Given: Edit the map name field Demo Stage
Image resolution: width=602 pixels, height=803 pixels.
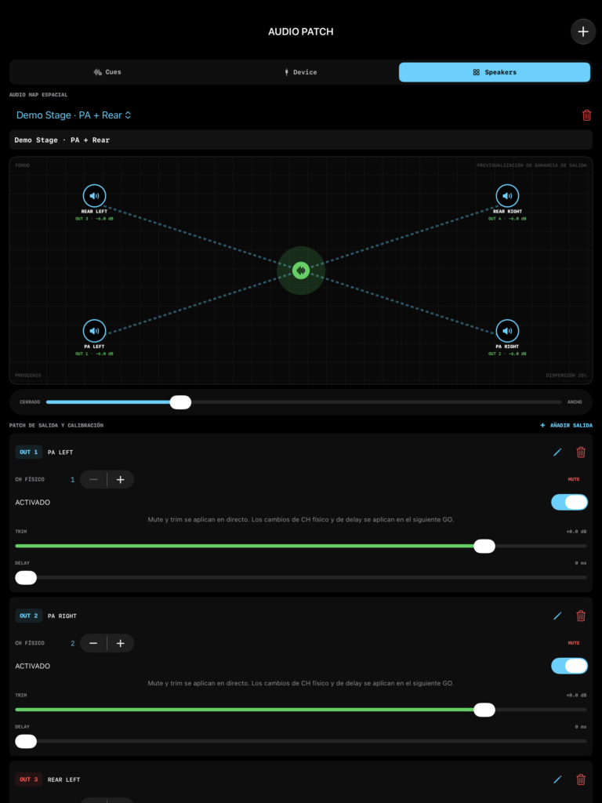Looking at the screenshot, I should [x=301, y=140].
